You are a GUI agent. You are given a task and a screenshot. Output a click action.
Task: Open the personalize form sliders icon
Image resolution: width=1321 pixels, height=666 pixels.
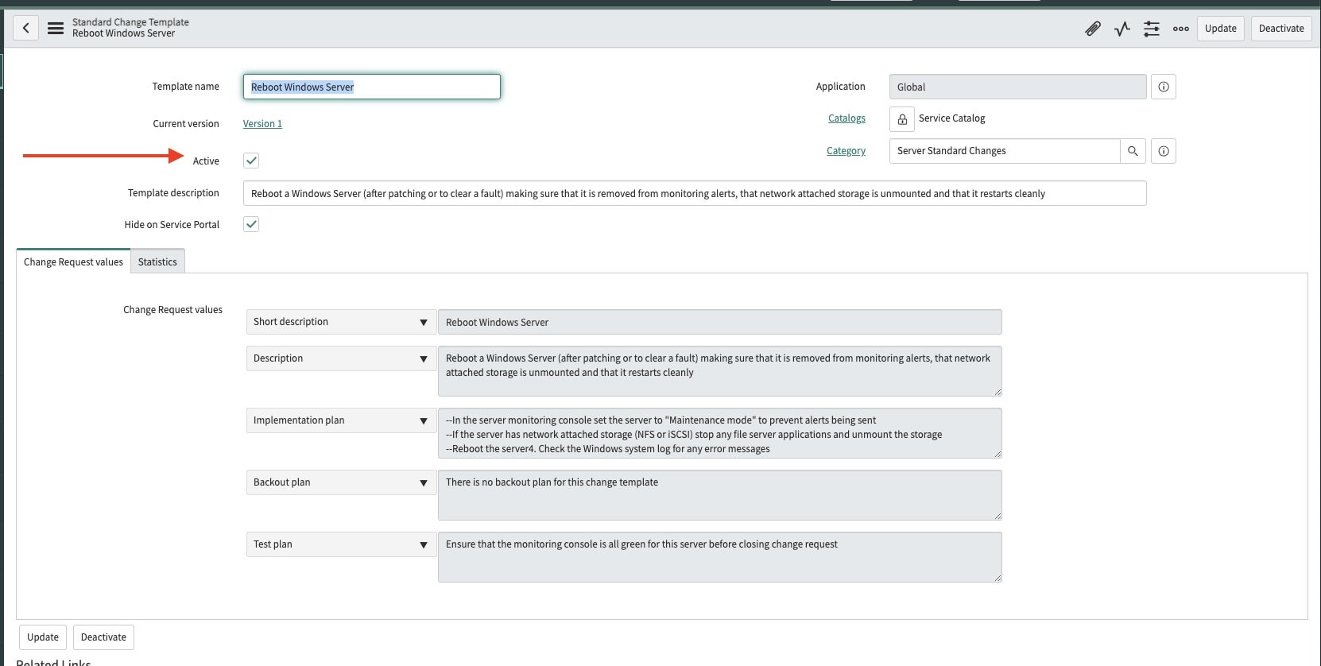(x=1152, y=29)
